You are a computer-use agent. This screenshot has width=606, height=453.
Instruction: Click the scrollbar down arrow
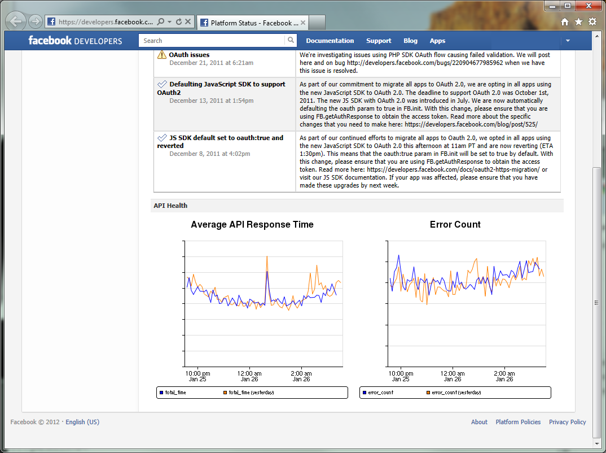click(x=597, y=444)
